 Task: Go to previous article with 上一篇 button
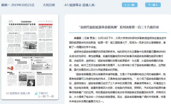pyautogui.click(x=130, y=5)
